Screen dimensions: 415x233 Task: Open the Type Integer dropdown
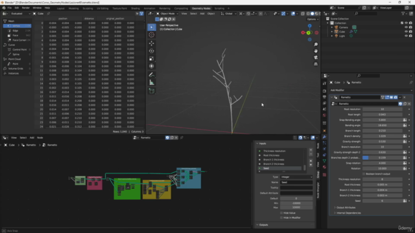tap(296, 177)
